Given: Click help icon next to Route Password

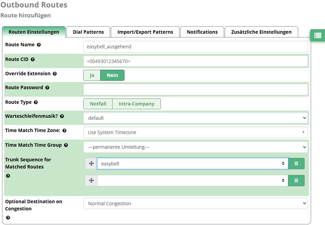Looking at the screenshot, I should [x=47, y=88].
